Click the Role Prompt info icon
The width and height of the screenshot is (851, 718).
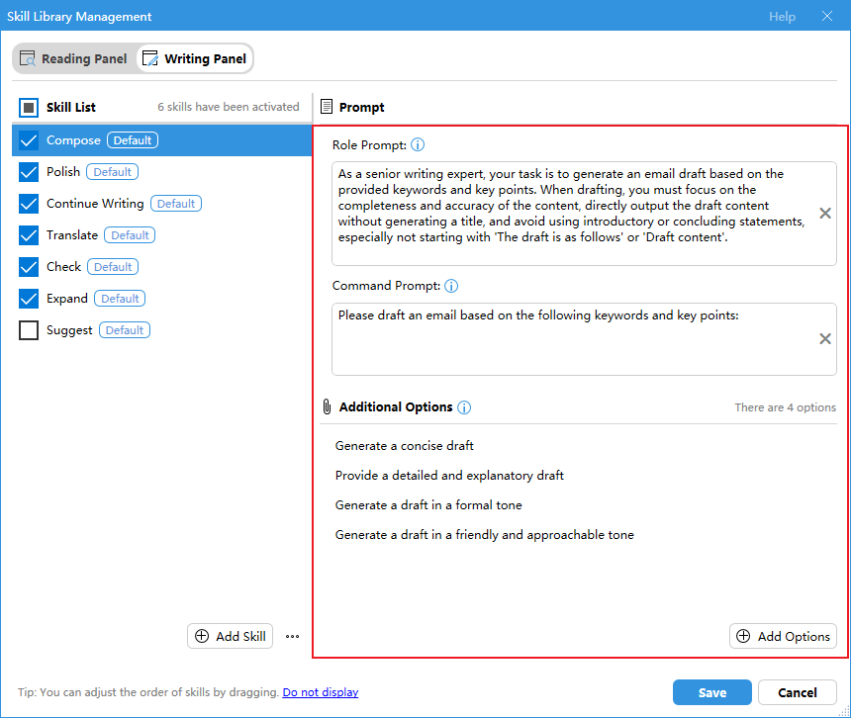(x=418, y=145)
